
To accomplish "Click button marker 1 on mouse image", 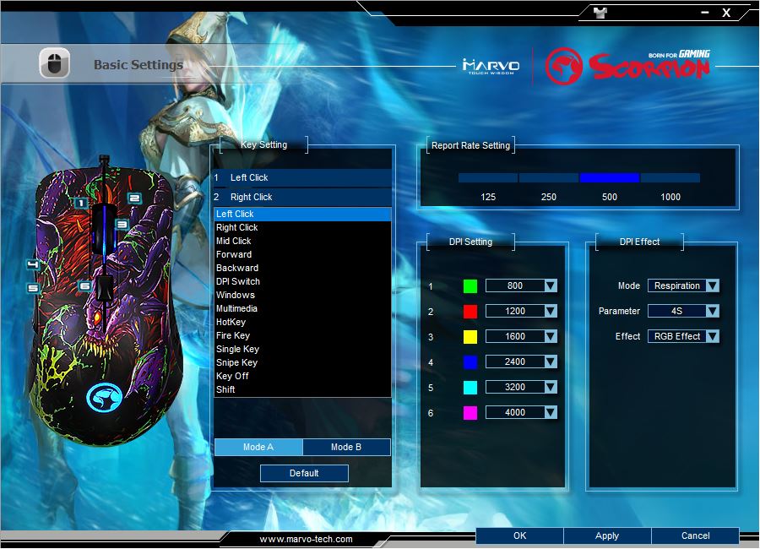I will pos(80,203).
